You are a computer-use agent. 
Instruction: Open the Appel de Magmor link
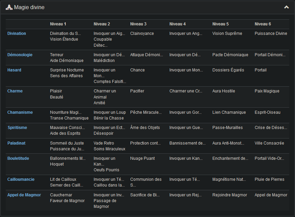24,195
